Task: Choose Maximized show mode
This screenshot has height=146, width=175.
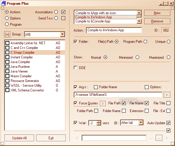Action: coord(169,57)
